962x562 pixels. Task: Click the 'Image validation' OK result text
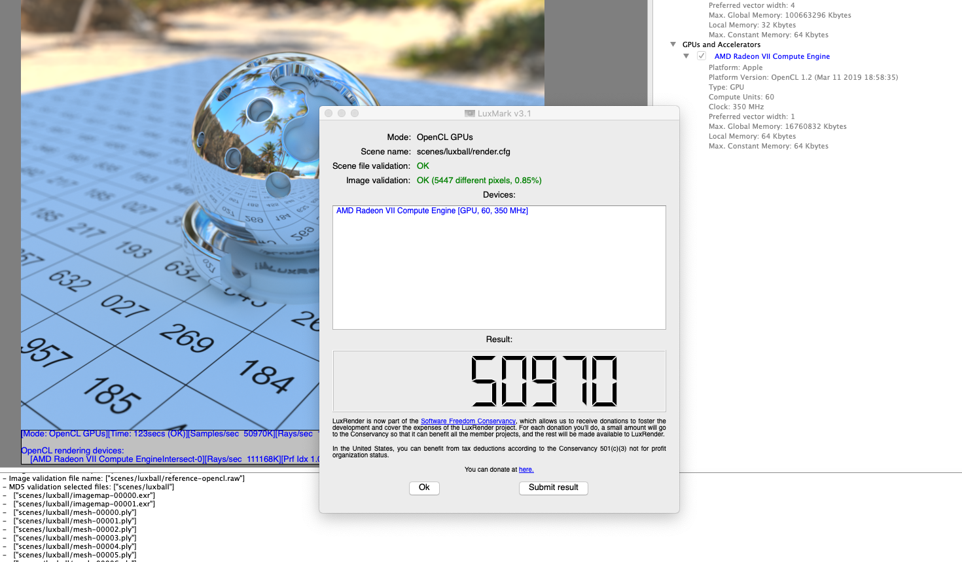(479, 181)
